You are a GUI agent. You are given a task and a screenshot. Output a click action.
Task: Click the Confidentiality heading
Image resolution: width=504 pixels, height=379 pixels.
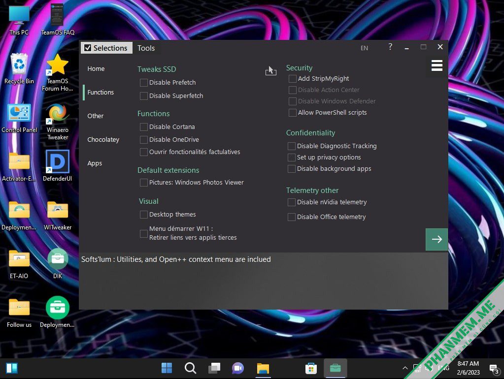(x=310, y=133)
